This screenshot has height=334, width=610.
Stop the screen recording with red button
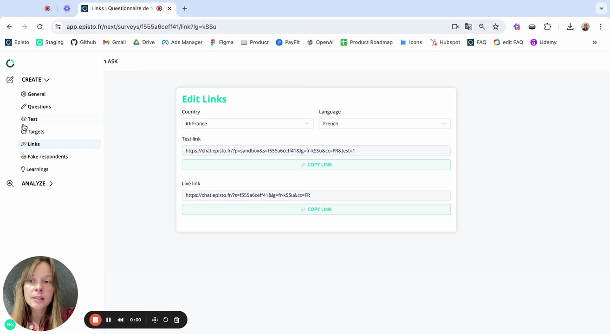pyautogui.click(x=95, y=320)
